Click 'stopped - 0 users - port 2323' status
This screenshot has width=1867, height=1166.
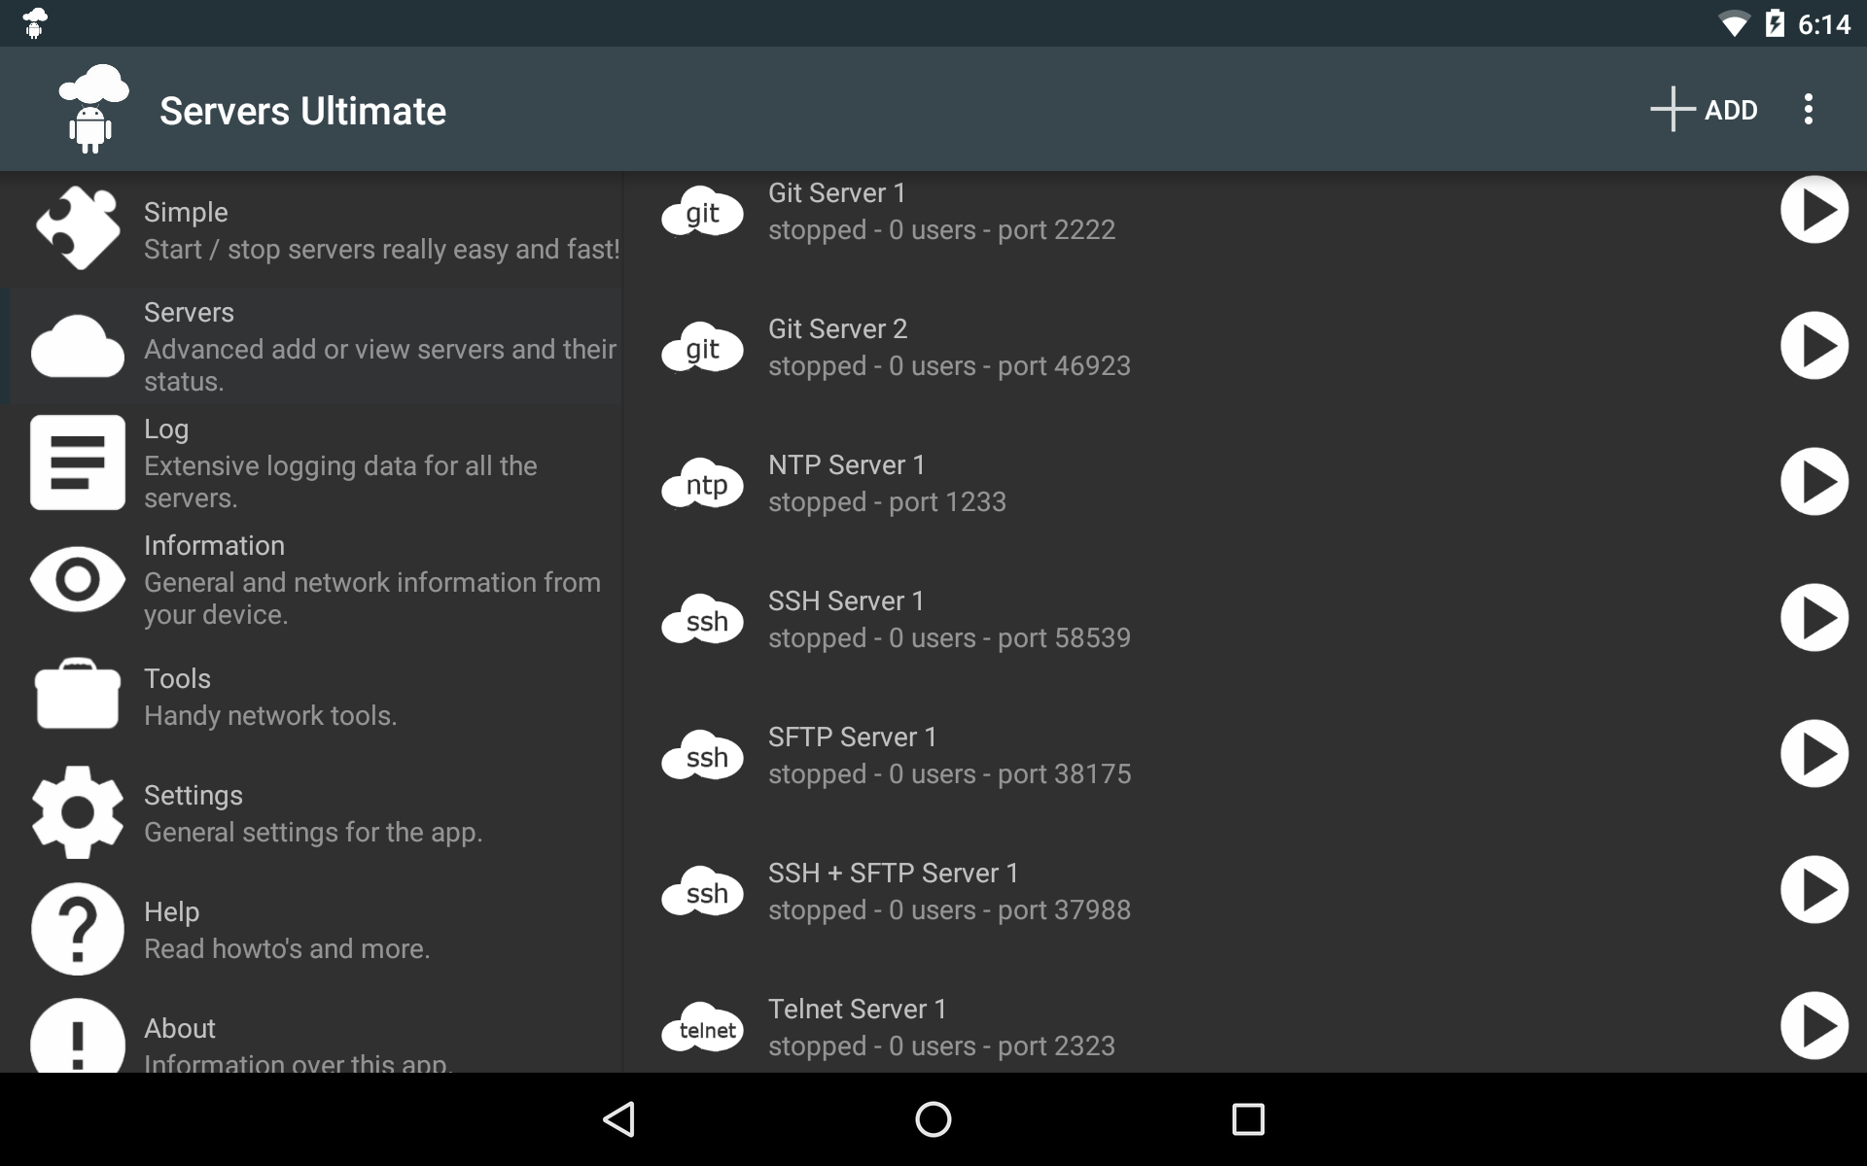tap(941, 1046)
